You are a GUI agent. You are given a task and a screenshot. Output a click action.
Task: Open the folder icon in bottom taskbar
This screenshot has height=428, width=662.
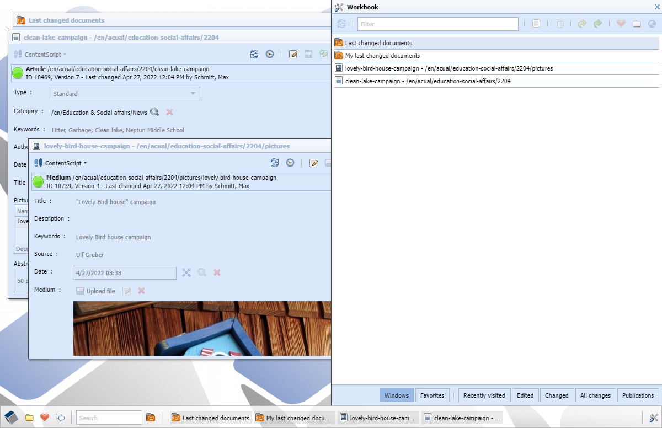tap(29, 418)
